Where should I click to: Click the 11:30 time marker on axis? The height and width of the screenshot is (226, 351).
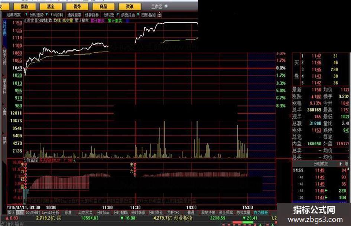tap(135, 207)
